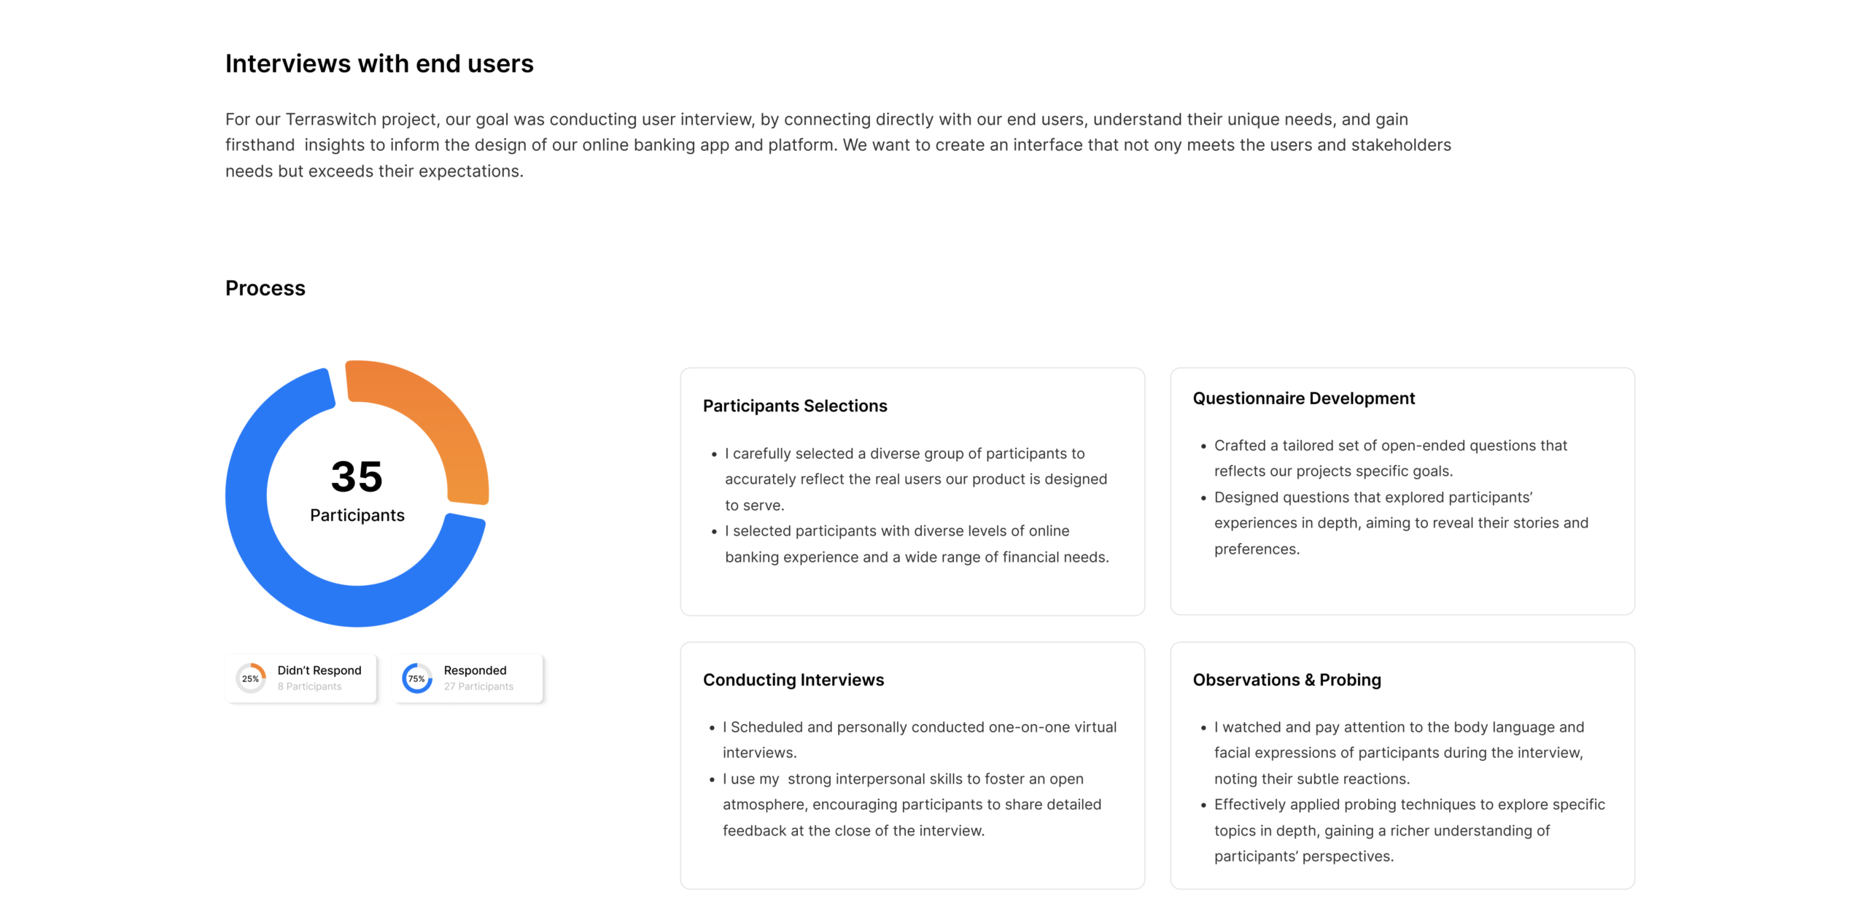Viewport: 1867px width, 909px height.
Task: Click the 25% mini donut icon
Action: [250, 678]
